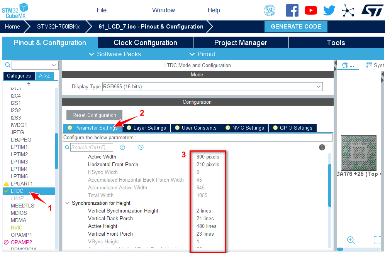
Task: Collapse Synchronization for Height section
Action: click(x=68, y=203)
